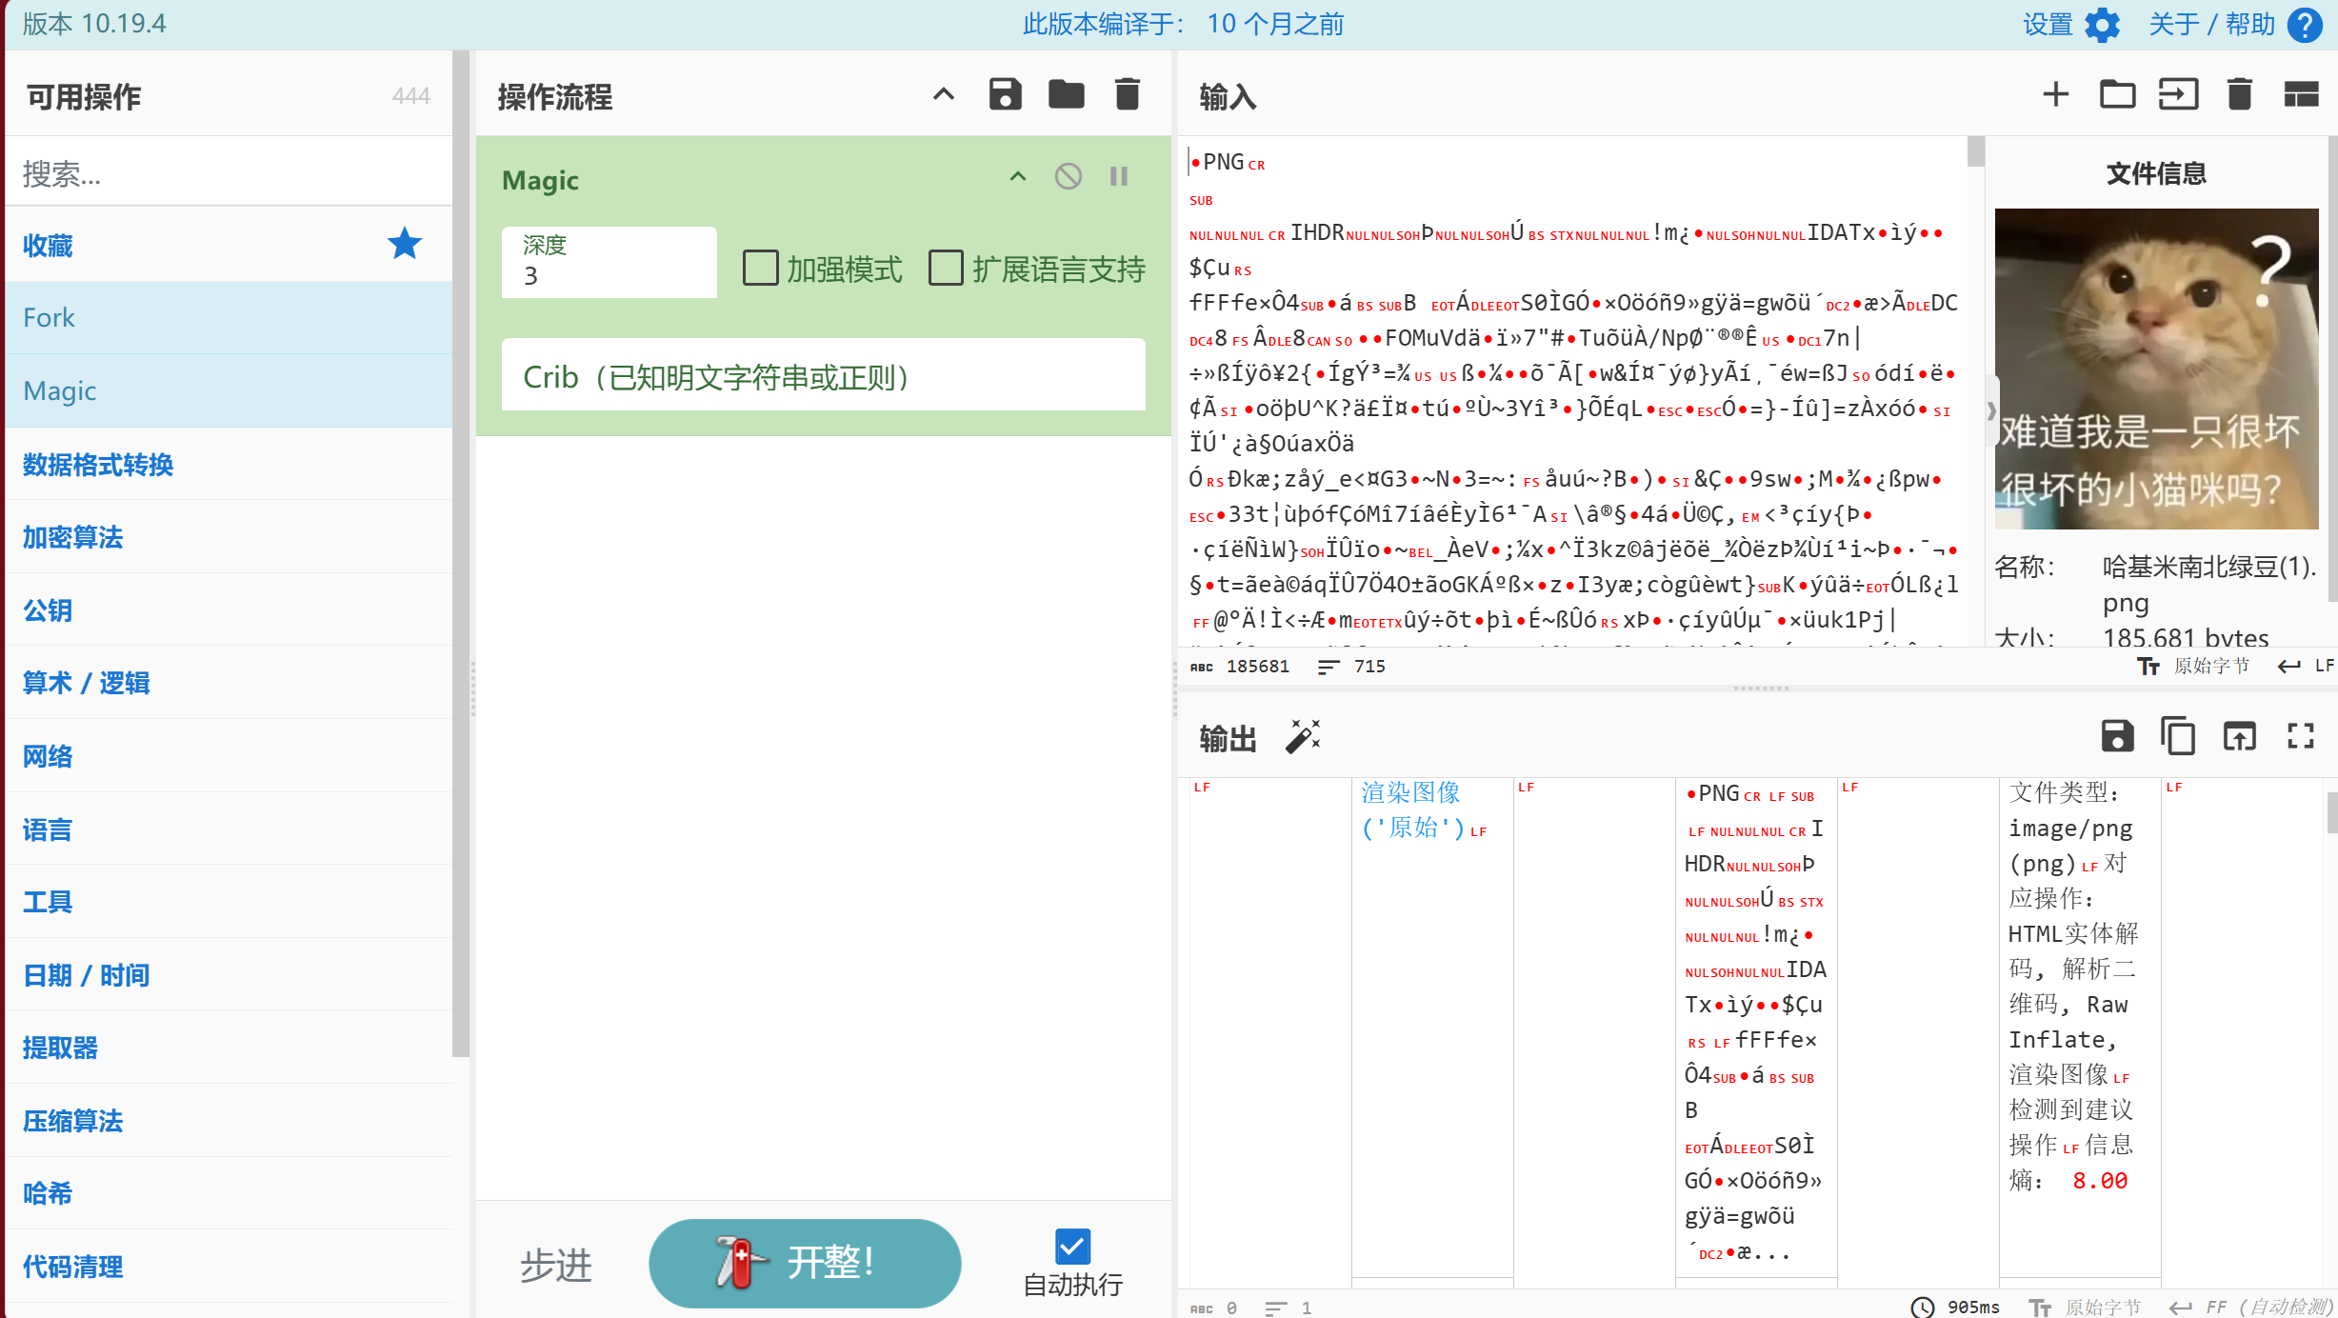Disable the Magic operation with the ban icon
This screenshot has width=2338, height=1318.
point(1069,177)
